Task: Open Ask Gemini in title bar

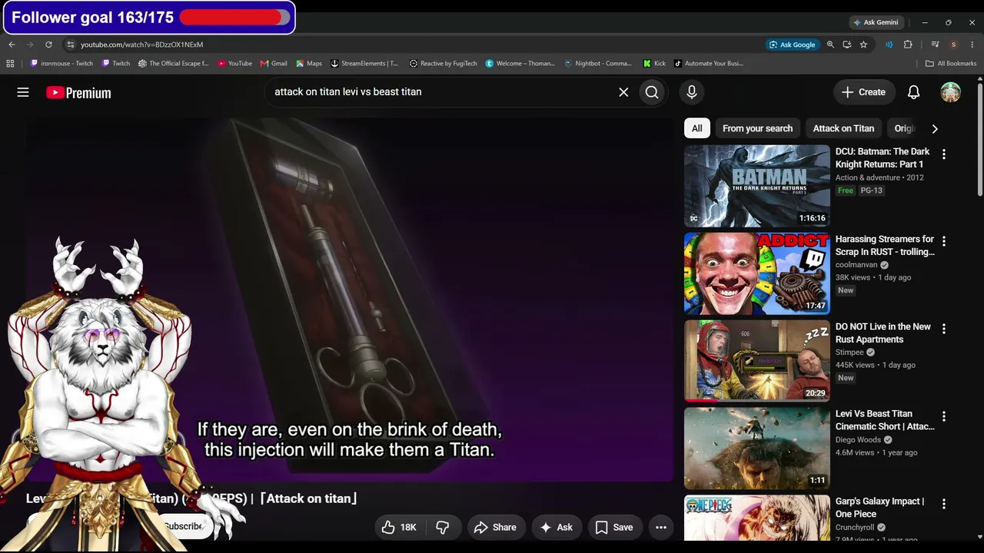Action: tap(876, 22)
